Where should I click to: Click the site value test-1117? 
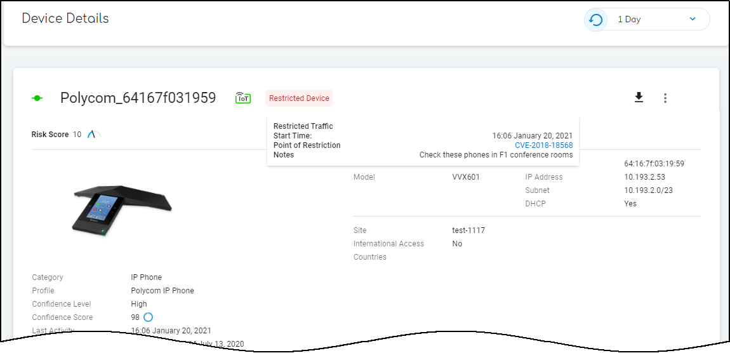coord(468,230)
